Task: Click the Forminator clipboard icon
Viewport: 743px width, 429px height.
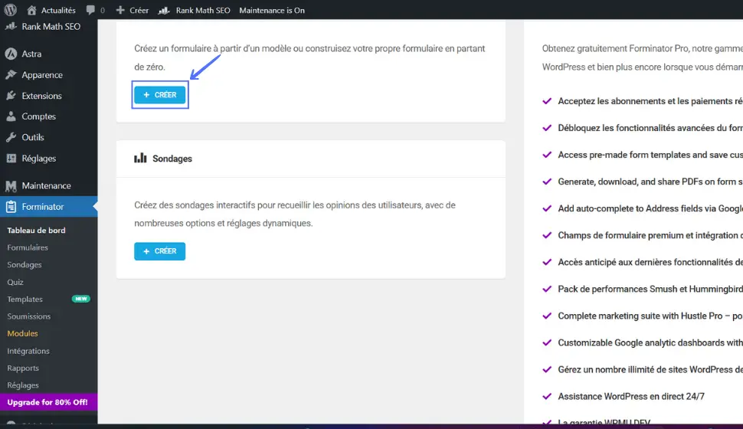Action: click(x=11, y=207)
